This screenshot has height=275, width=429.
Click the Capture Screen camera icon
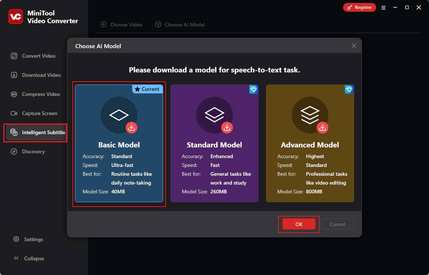(14, 113)
